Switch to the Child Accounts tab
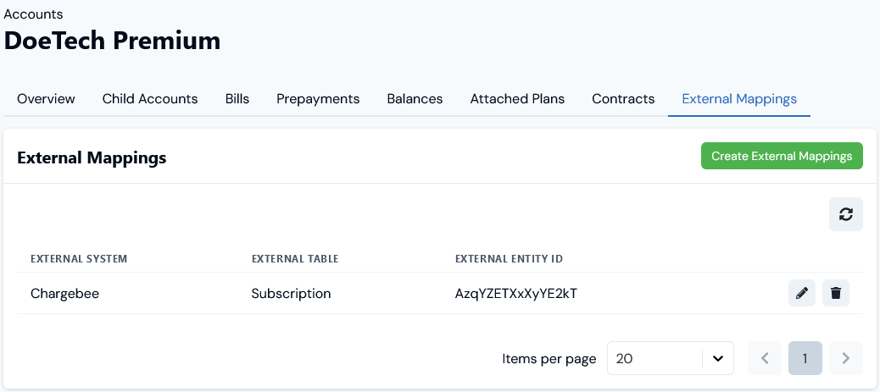880x392 pixels. click(150, 99)
